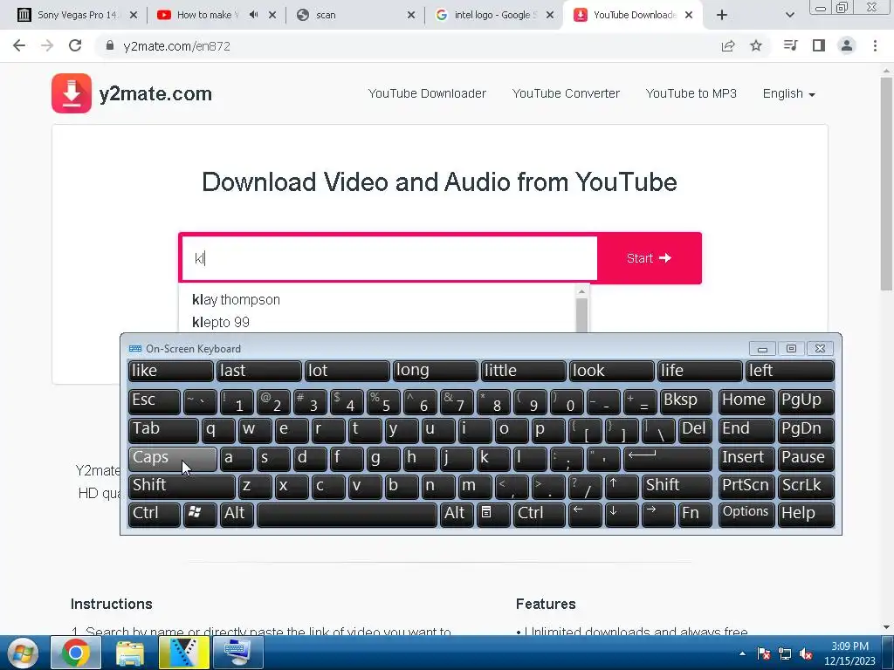Click inside the video search input field
This screenshot has height=670, width=894.
coord(389,258)
